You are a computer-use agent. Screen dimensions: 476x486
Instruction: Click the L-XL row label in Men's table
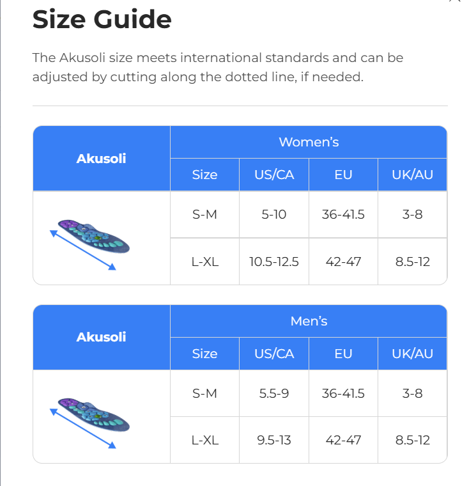coord(204,440)
